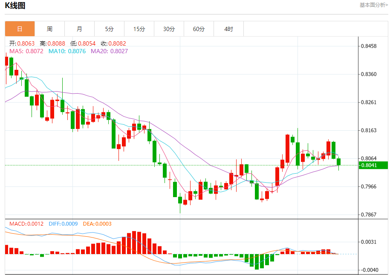Click the DEA:0.0003 indicator label
This screenshot has width=390, height=275.
tap(97, 224)
